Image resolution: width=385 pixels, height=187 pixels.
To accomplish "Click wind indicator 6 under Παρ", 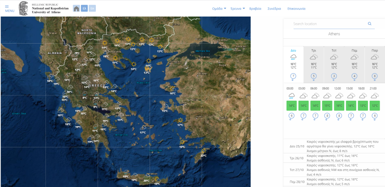I will point(374,77).
